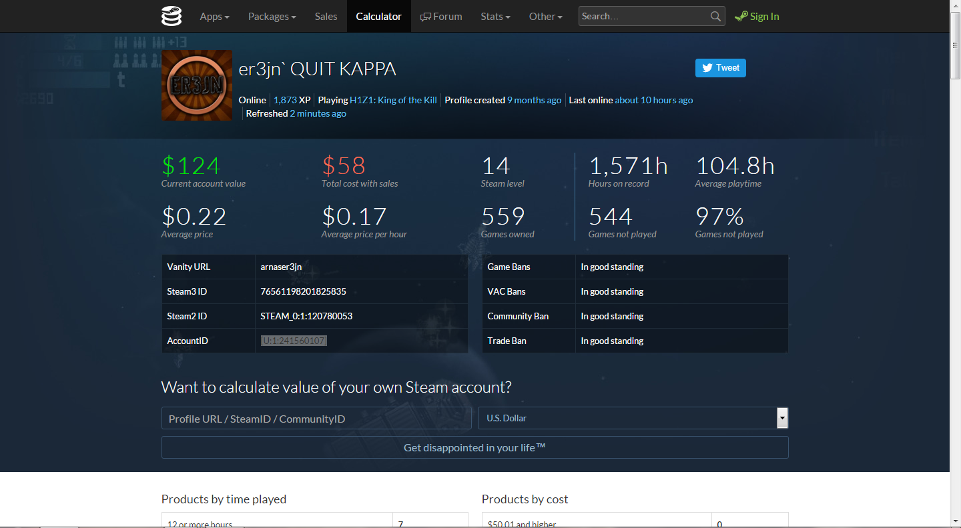The image size is (961, 528).
Task: Open the Stats dropdown menu
Action: pyautogui.click(x=496, y=16)
